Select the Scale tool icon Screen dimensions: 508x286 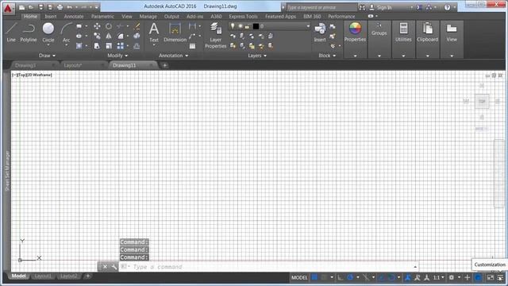coord(109,46)
